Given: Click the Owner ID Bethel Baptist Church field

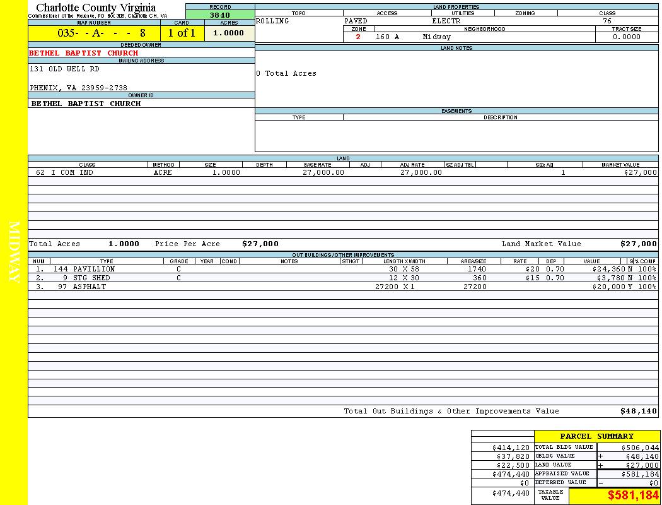Looking at the screenshot, I should coord(86,104).
